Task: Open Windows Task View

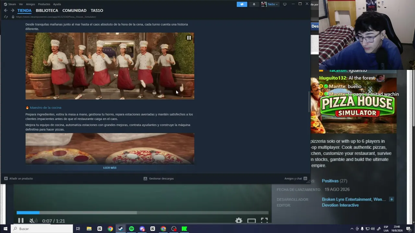Action: (x=78, y=229)
